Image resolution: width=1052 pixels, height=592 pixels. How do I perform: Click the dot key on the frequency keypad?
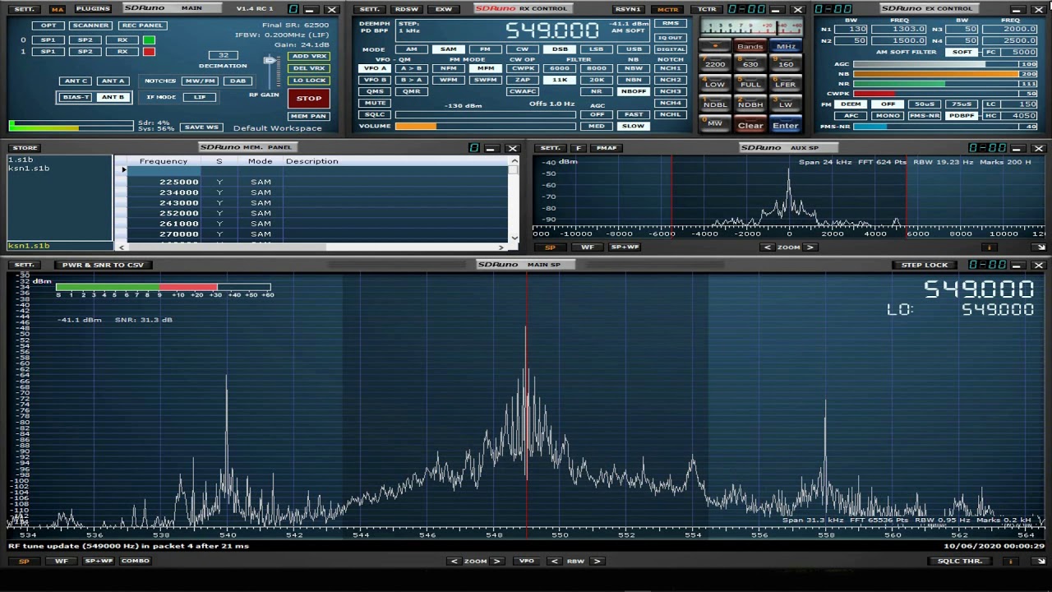(715, 47)
